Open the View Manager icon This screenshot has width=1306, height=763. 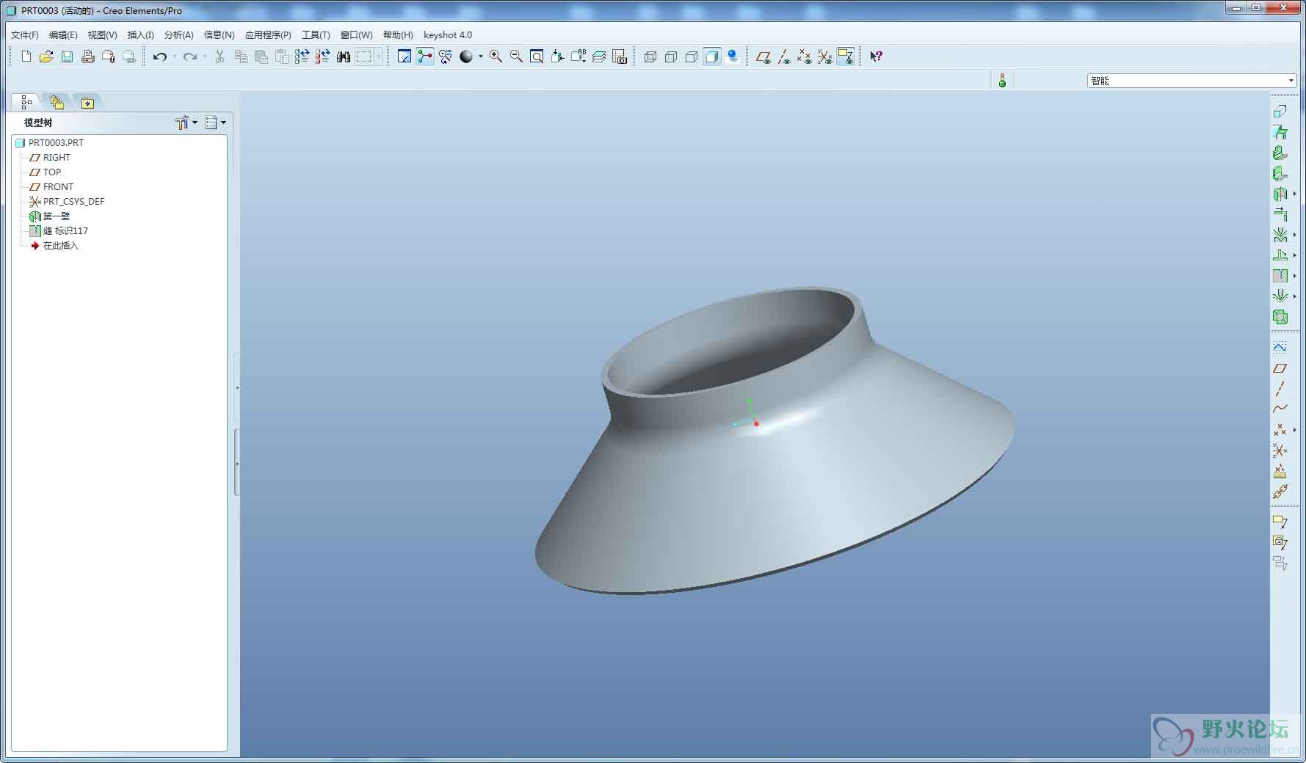pos(620,56)
